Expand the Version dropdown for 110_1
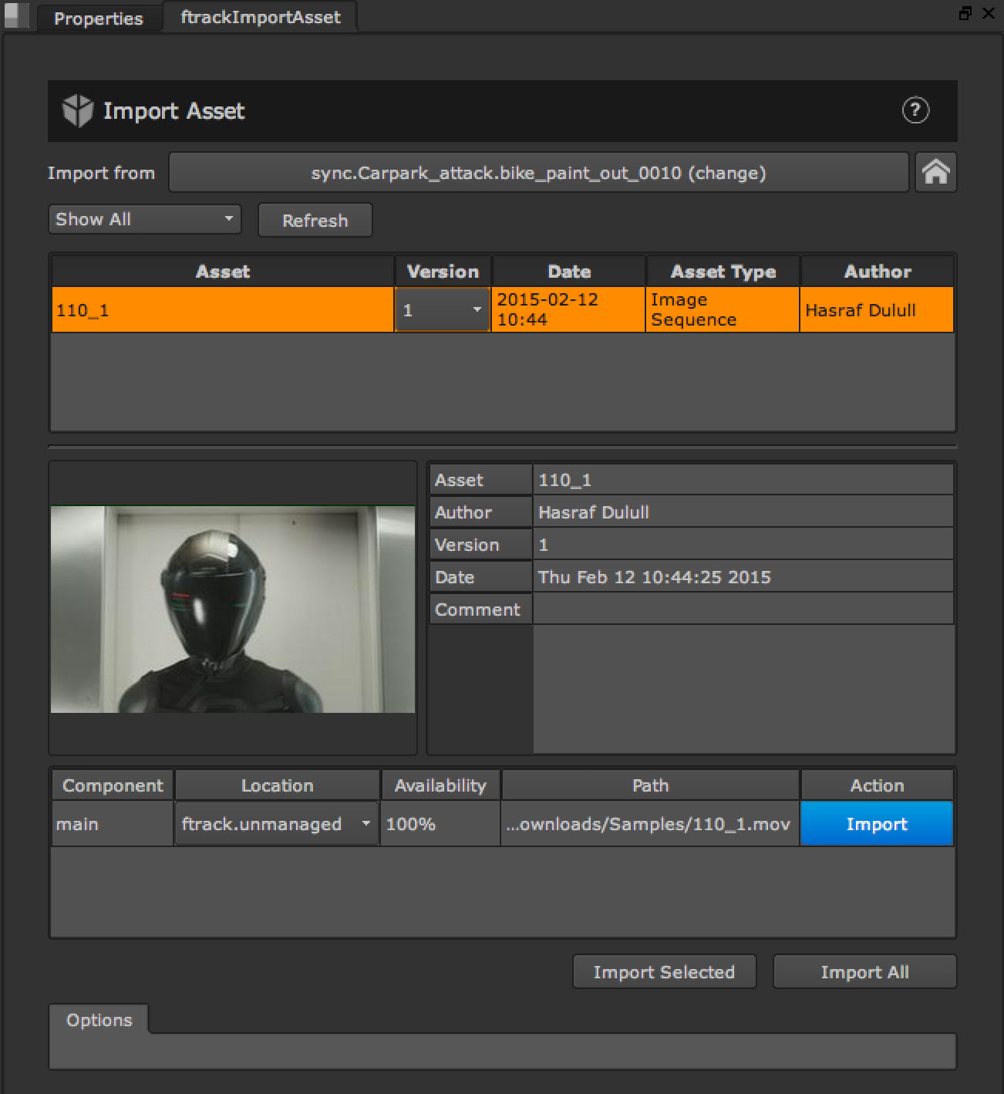This screenshot has height=1094, width=1004. (442, 310)
